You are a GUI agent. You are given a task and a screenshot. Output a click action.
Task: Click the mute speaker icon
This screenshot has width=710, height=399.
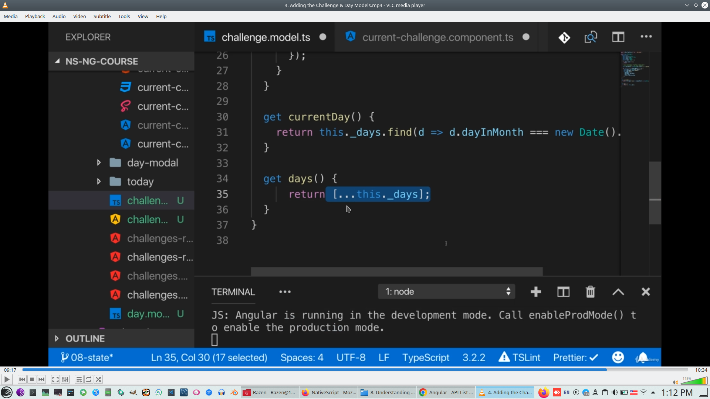(x=675, y=382)
